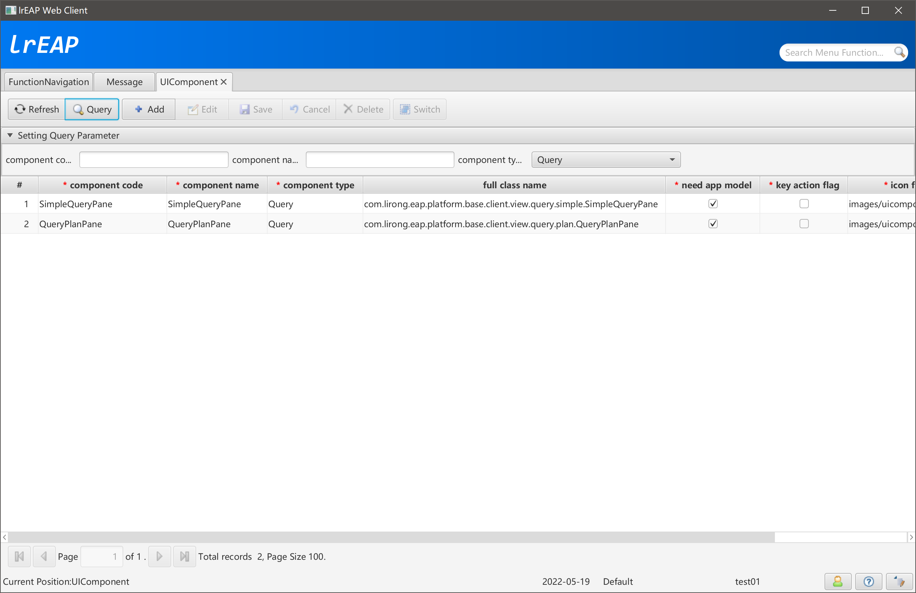
Task: Click the icon file column header
Action: click(881, 185)
